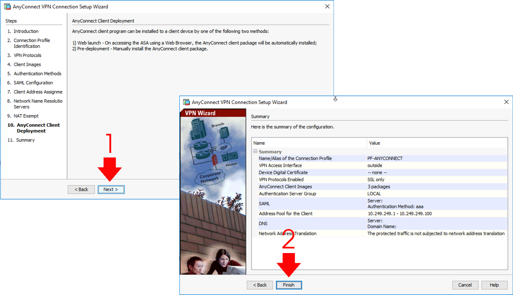Collapse the Summary tree node

255,152
